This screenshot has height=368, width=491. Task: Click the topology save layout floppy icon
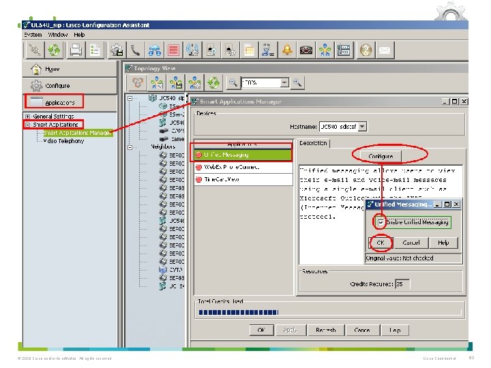176,82
